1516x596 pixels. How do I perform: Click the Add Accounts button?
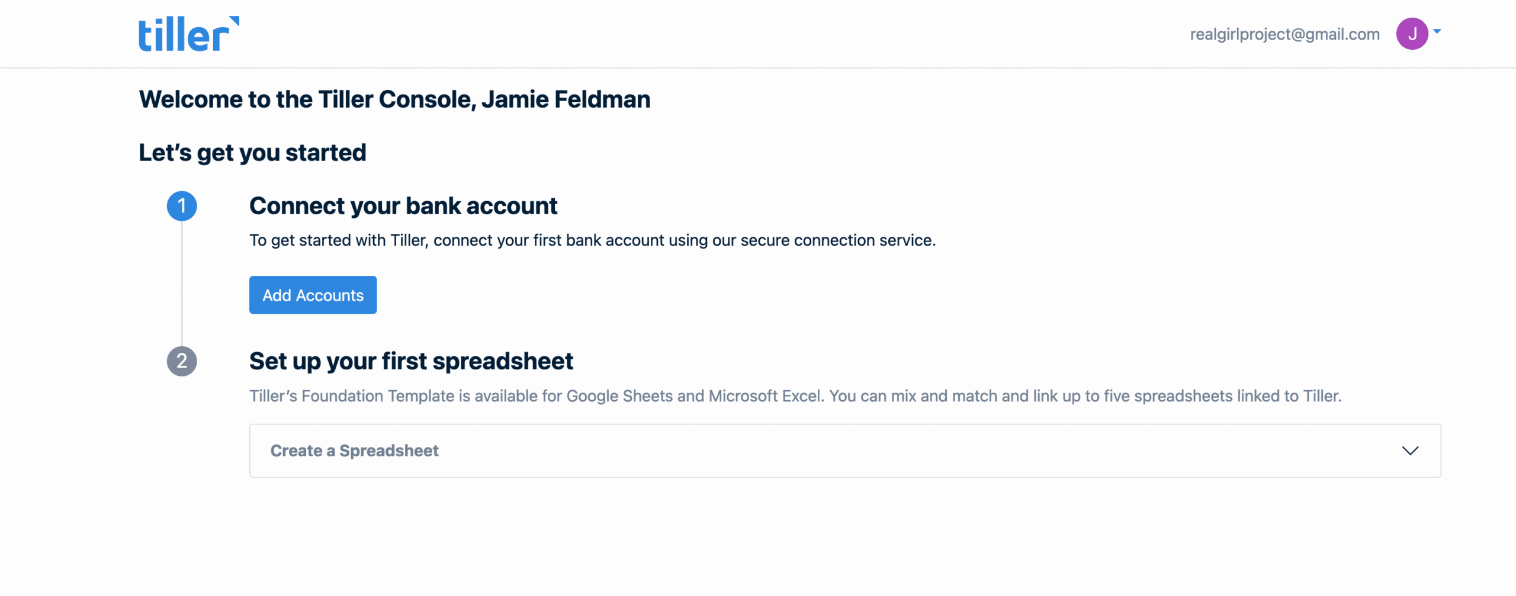[313, 295]
